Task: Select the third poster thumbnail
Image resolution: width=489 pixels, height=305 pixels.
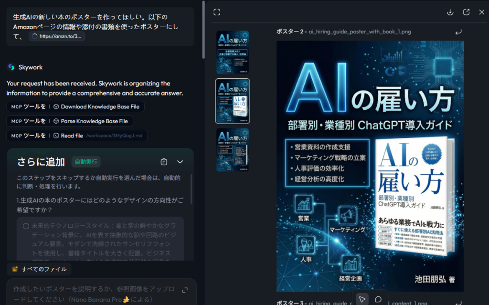Action: point(232,149)
